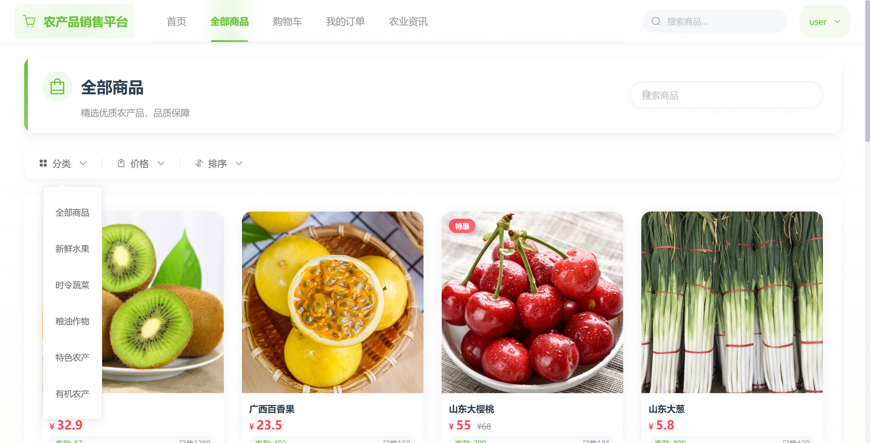870x443 pixels.
Task: Go to the 首页 tab
Action: [176, 21]
